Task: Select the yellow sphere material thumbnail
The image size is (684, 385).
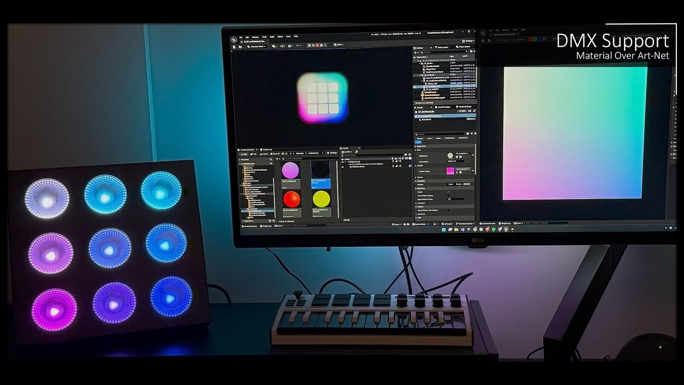Action: point(321,199)
